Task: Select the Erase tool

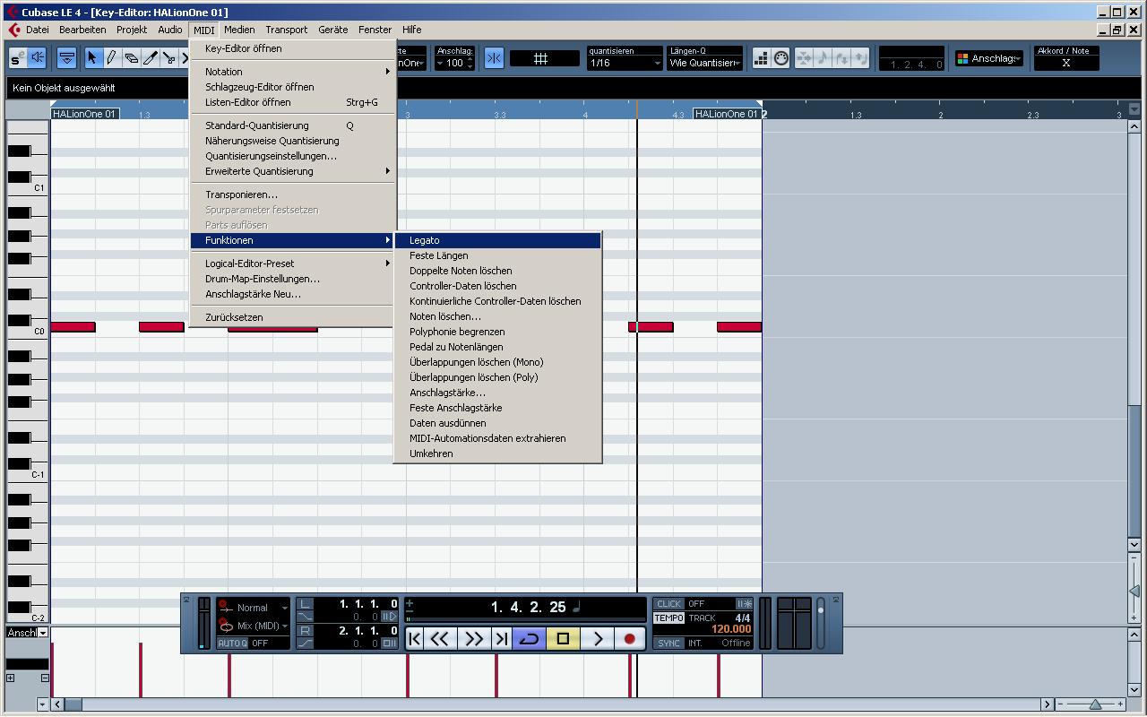Action: 131,58
